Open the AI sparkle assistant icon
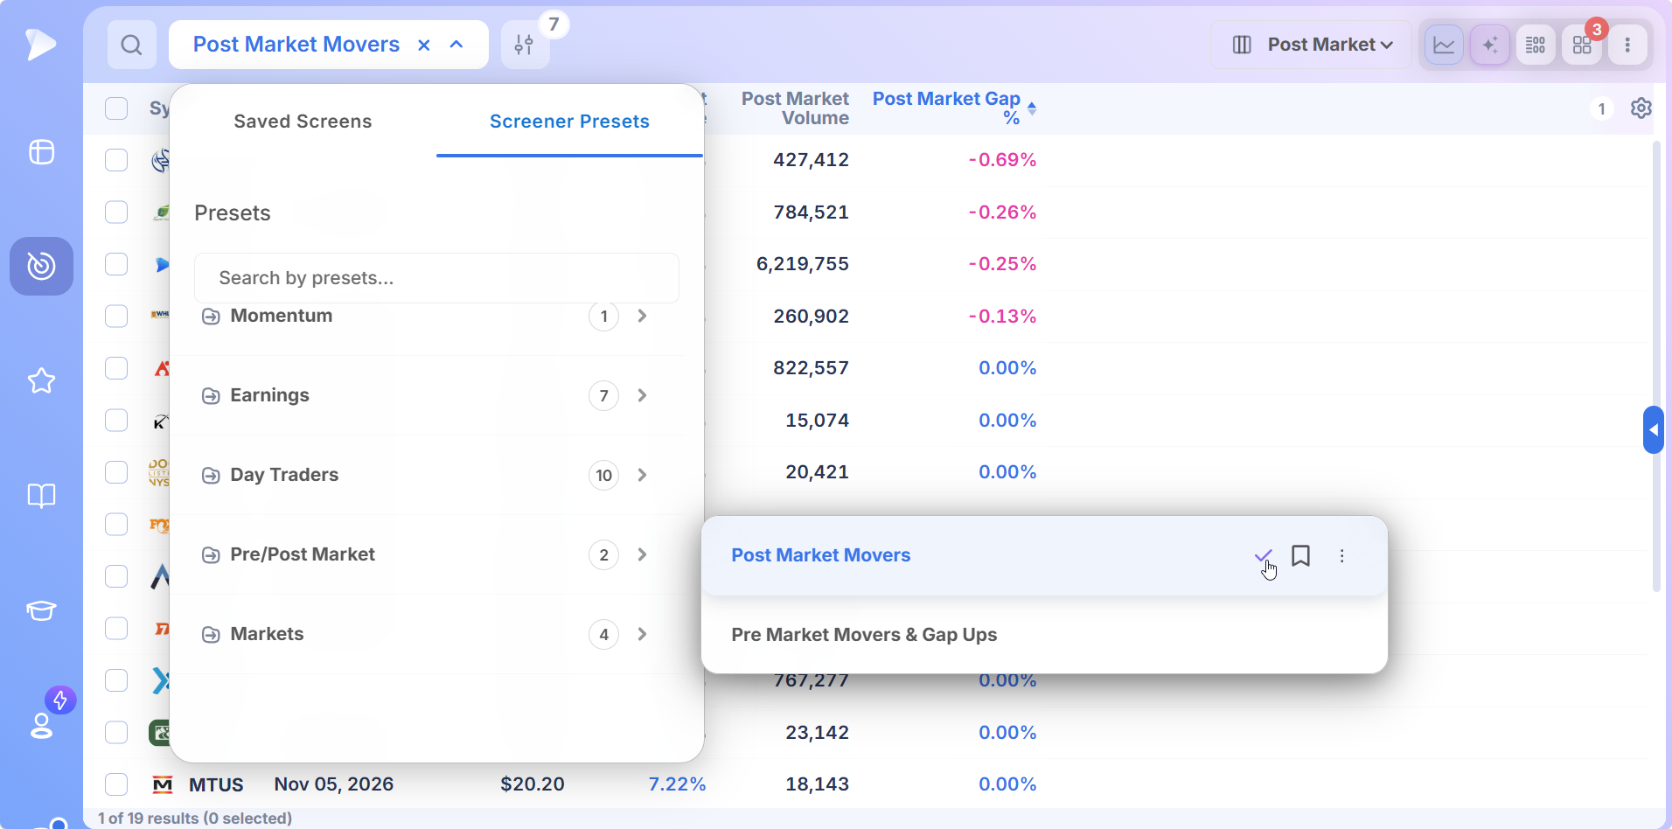 pos(1490,45)
